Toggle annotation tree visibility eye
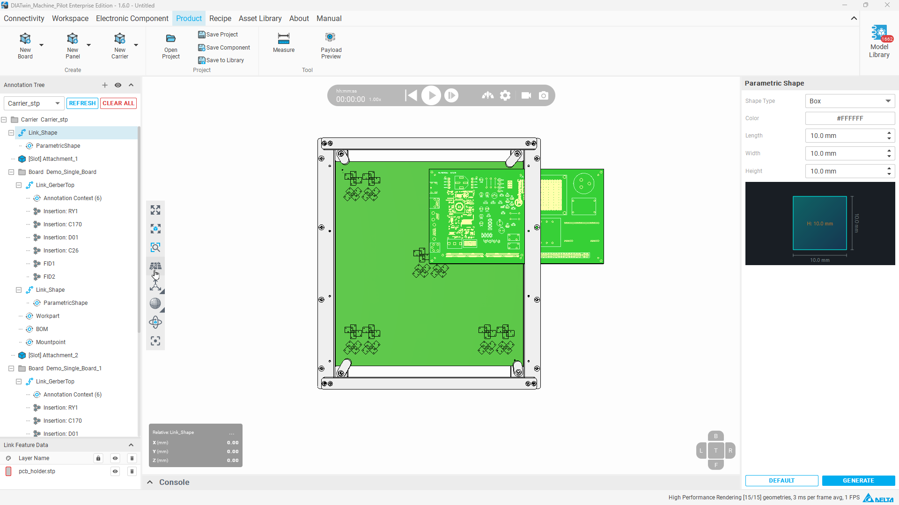 click(x=118, y=85)
